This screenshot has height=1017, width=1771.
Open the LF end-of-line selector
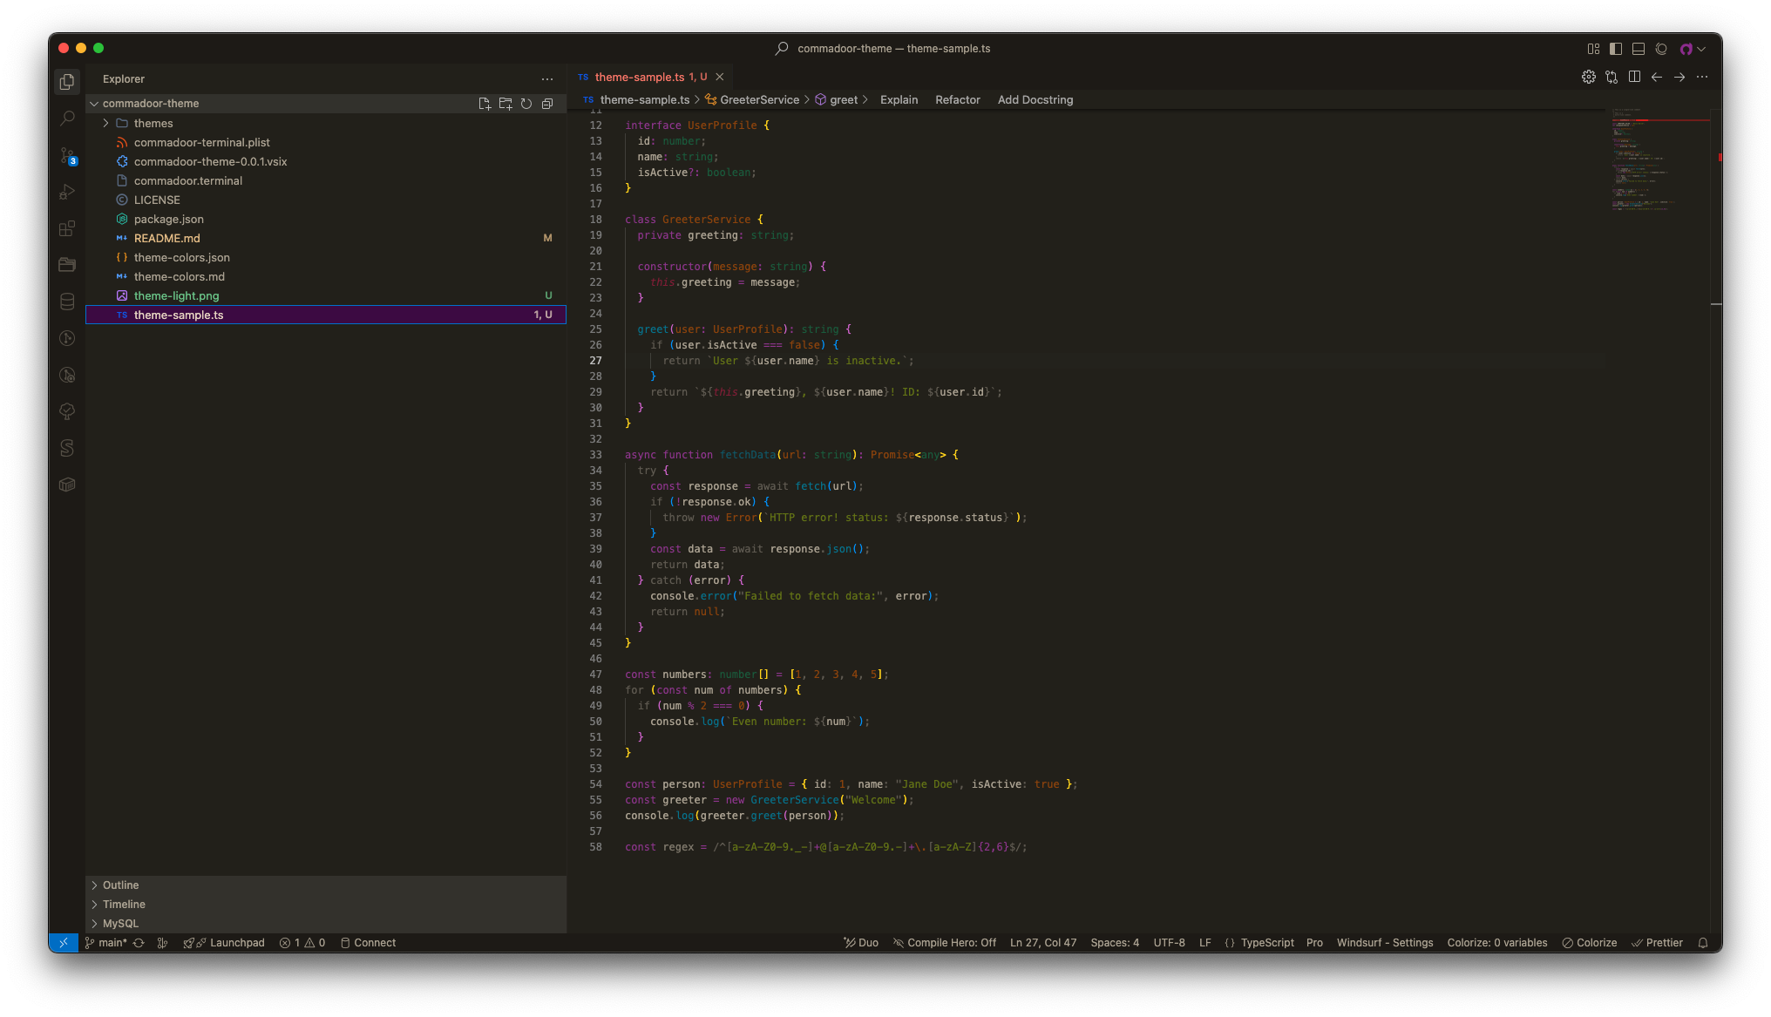pyautogui.click(x=1205, y=943)
